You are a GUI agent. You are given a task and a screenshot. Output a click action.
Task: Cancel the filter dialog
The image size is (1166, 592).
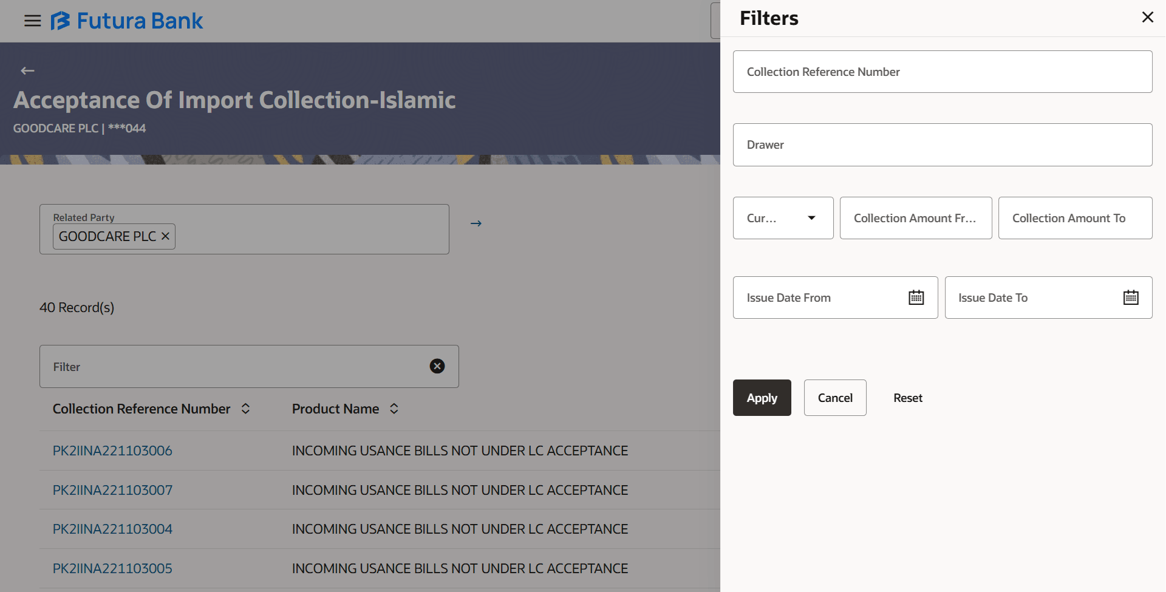(835, 398)
